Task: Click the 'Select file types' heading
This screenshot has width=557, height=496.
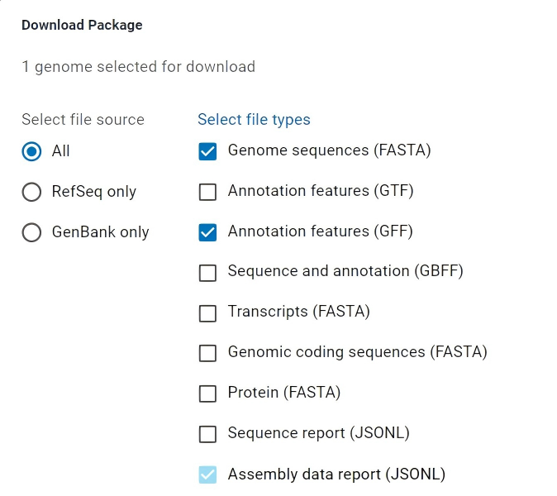Action: (254, 120)
